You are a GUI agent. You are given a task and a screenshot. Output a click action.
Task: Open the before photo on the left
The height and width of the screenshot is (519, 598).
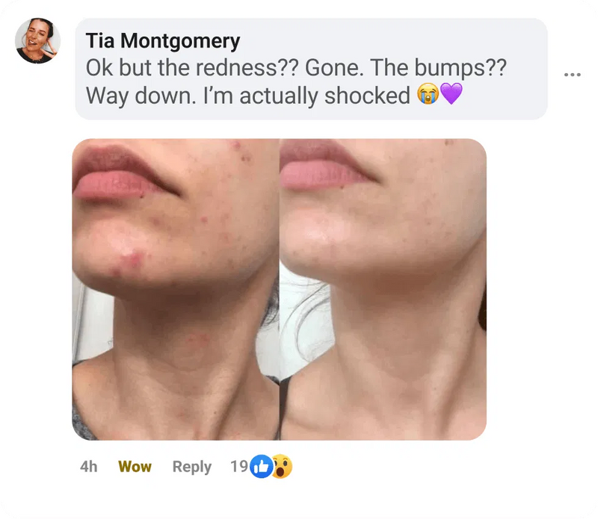point(176,289)
